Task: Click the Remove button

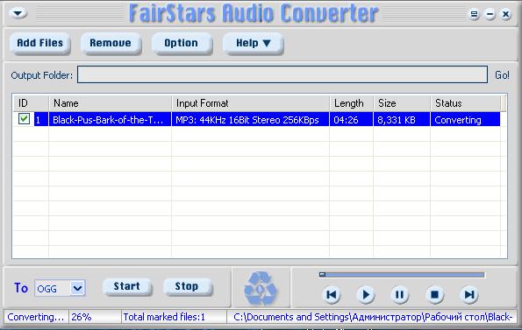Action: pos(111,43)
